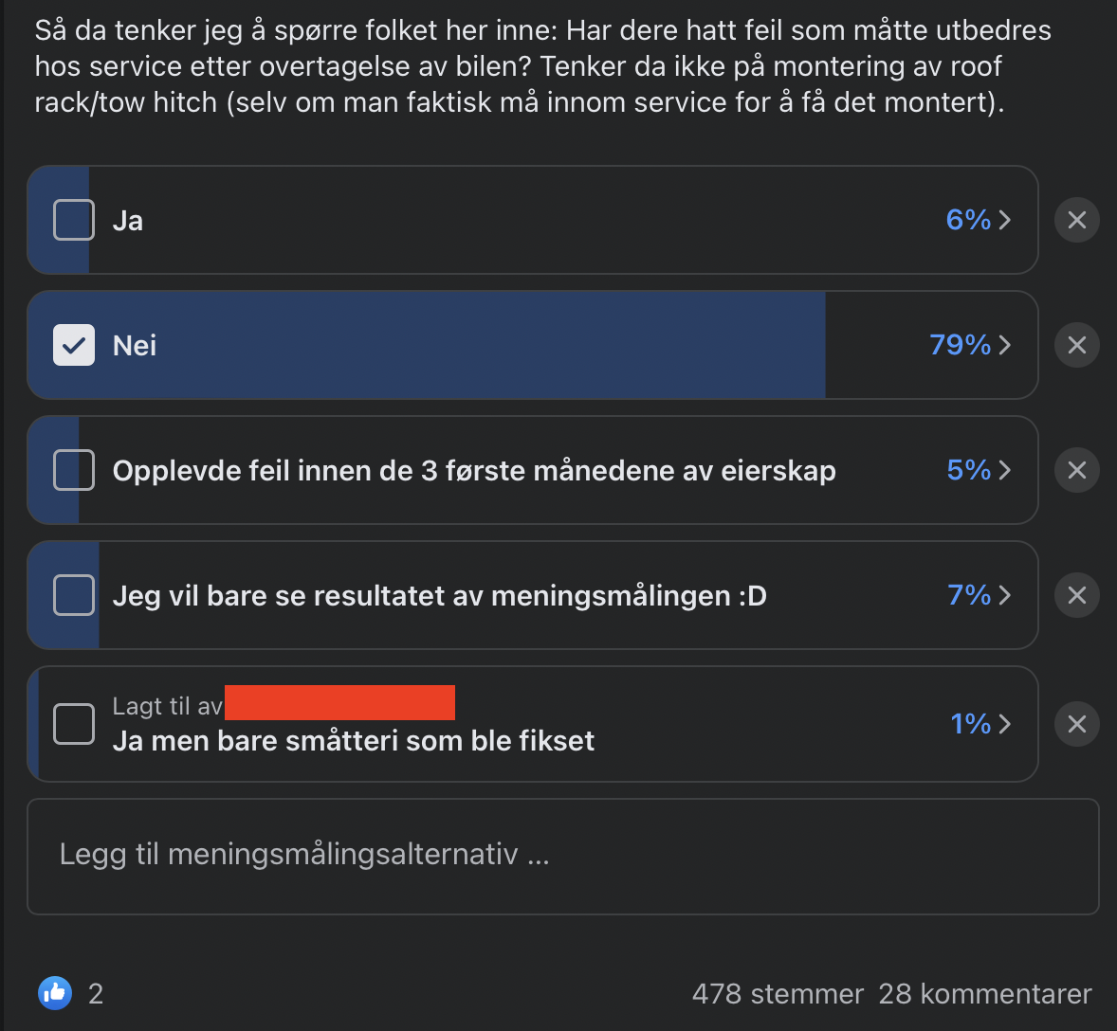Click X icon beside "Ja men bare småtteri" option
1117x1031 pixels.
click(x=1076, y=724)
